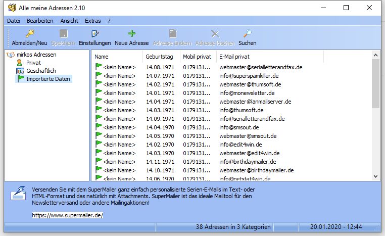This screenshot has width=385, height=236.
Task: Click the Importierte Daten flag icon
Action: pyautogui.click(x=21, y=79)
